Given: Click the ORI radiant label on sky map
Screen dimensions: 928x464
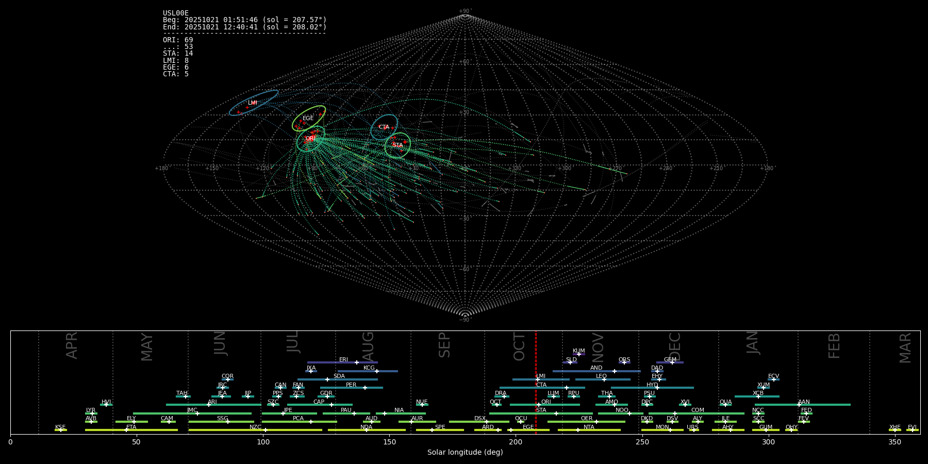Looking at the screenshot, I should (310, 138).
